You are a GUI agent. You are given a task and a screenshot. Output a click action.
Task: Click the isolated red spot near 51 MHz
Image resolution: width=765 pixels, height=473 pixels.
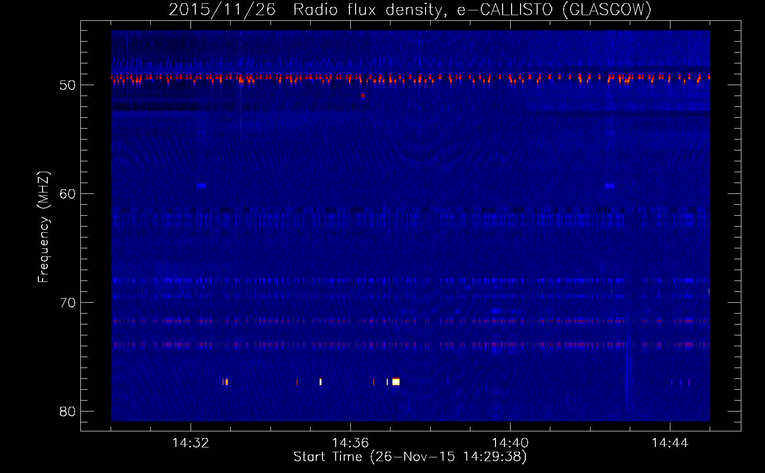click(363, 96)
